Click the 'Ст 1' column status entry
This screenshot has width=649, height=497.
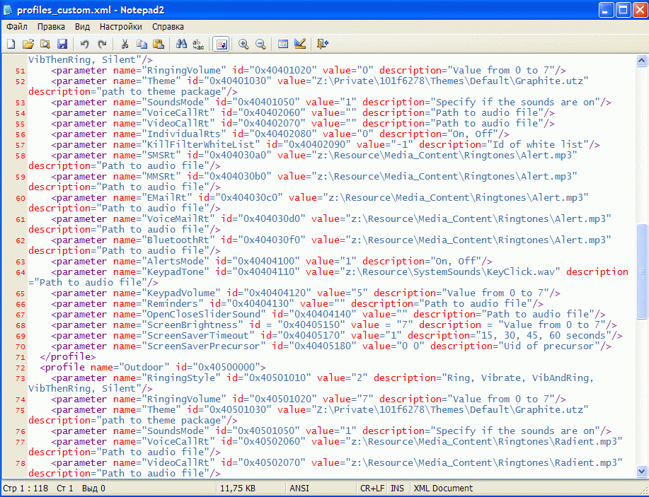65,489
